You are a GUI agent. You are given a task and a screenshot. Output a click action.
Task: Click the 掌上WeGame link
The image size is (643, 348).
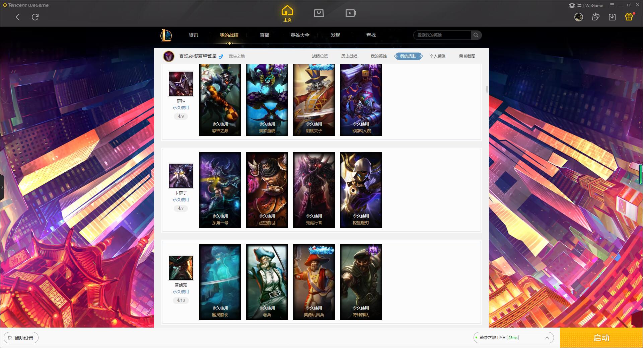point(586,5)
